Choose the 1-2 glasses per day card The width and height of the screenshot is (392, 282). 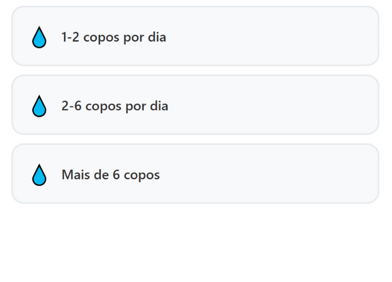[195, 36]
